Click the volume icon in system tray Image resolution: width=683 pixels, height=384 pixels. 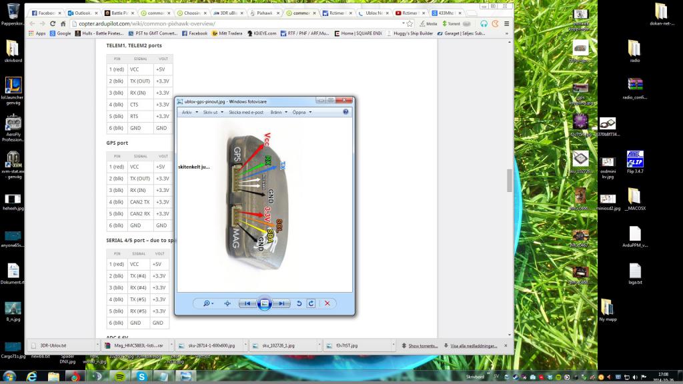point(635,377)
